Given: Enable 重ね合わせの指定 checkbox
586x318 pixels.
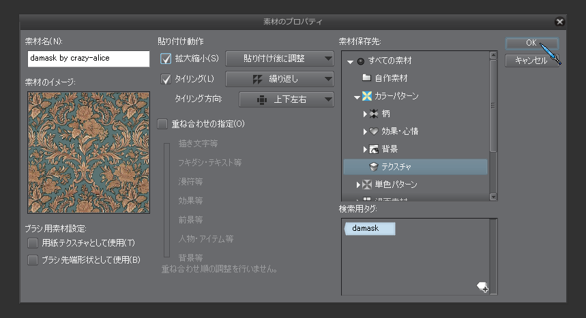Looking at the screenshot, I should tap(162, 124).
